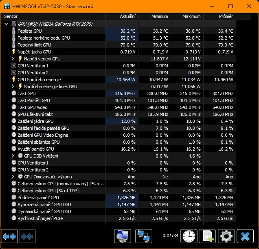This screenshot has width=259, height=249.
Task: Expand Napětí vedení GPU subitems
Action: (x=13, y=59)
